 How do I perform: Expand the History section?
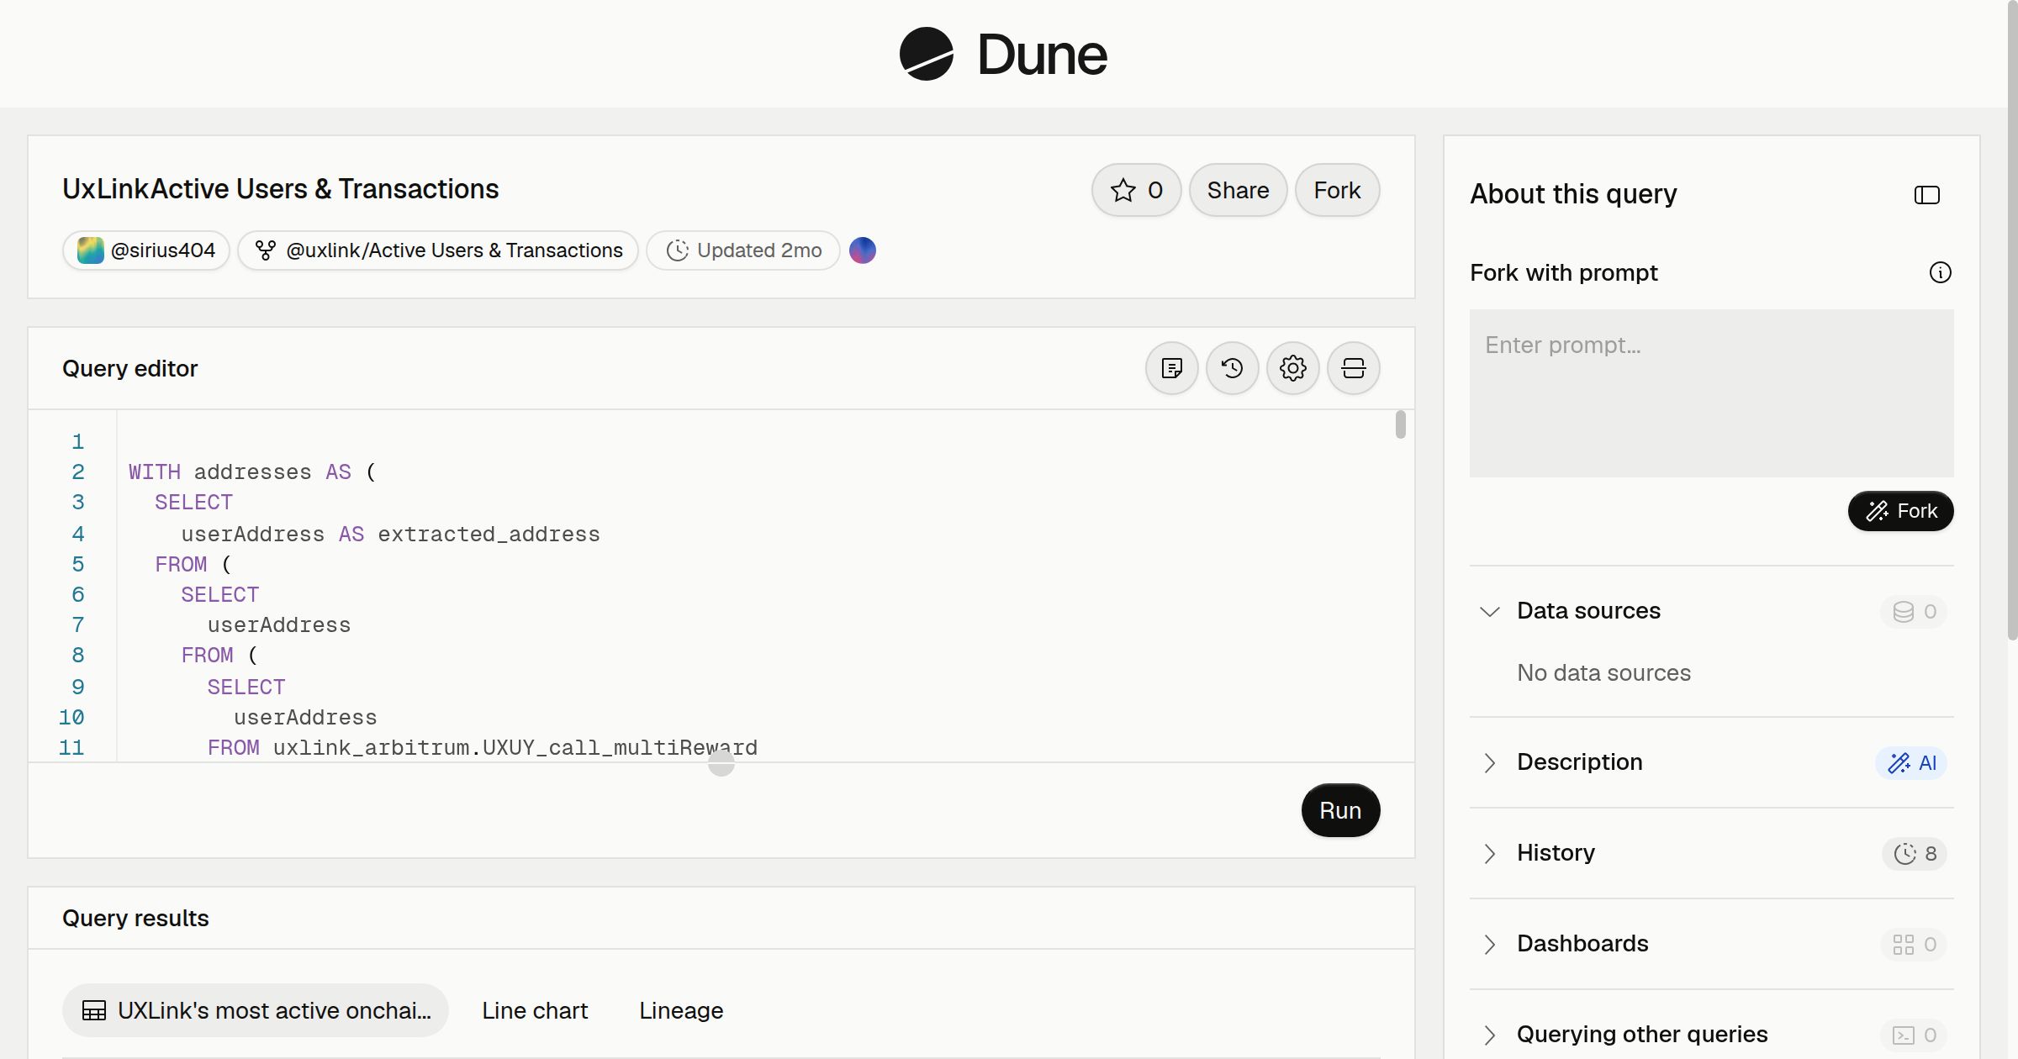1490,853
